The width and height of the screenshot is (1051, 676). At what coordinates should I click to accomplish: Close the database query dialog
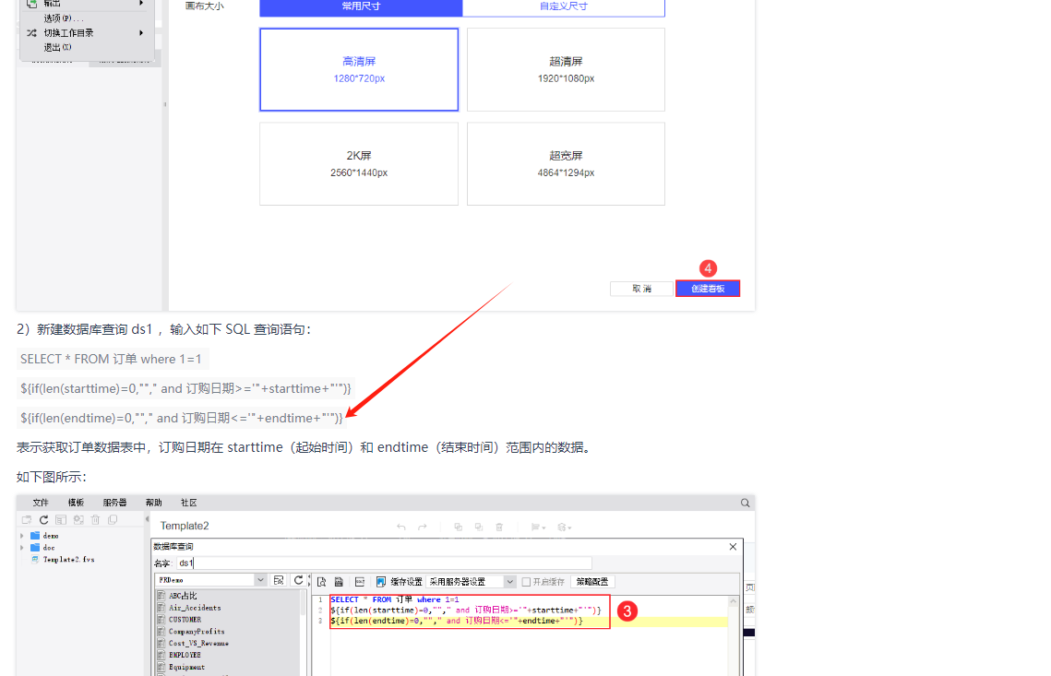pos(733,547)
